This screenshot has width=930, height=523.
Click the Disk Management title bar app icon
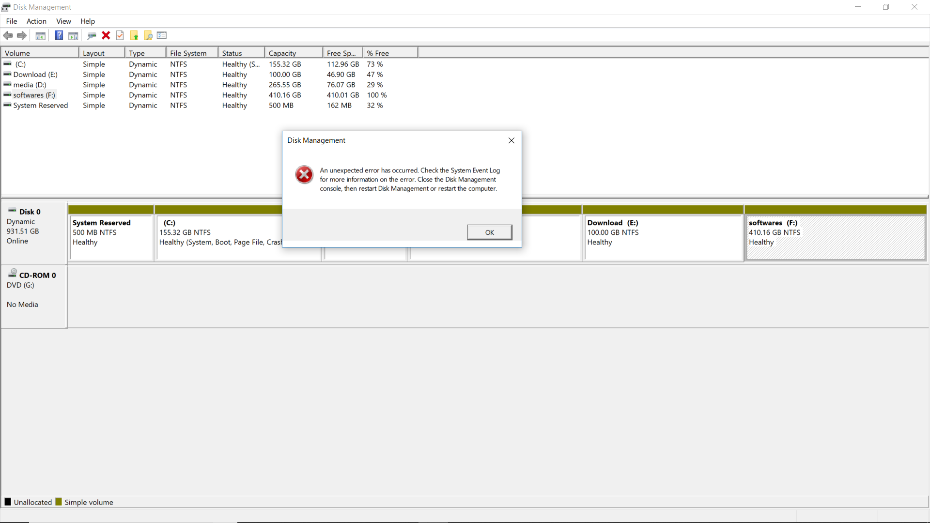point(6,7)
